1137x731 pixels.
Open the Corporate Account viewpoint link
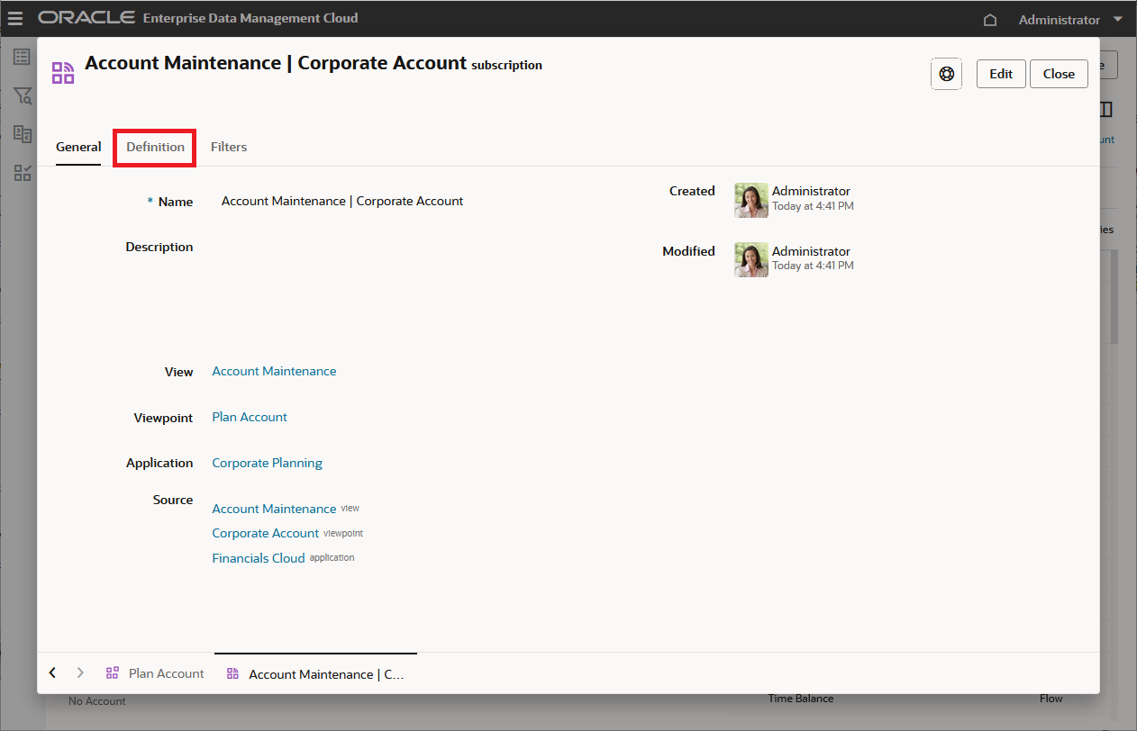[x=265, y=533]
